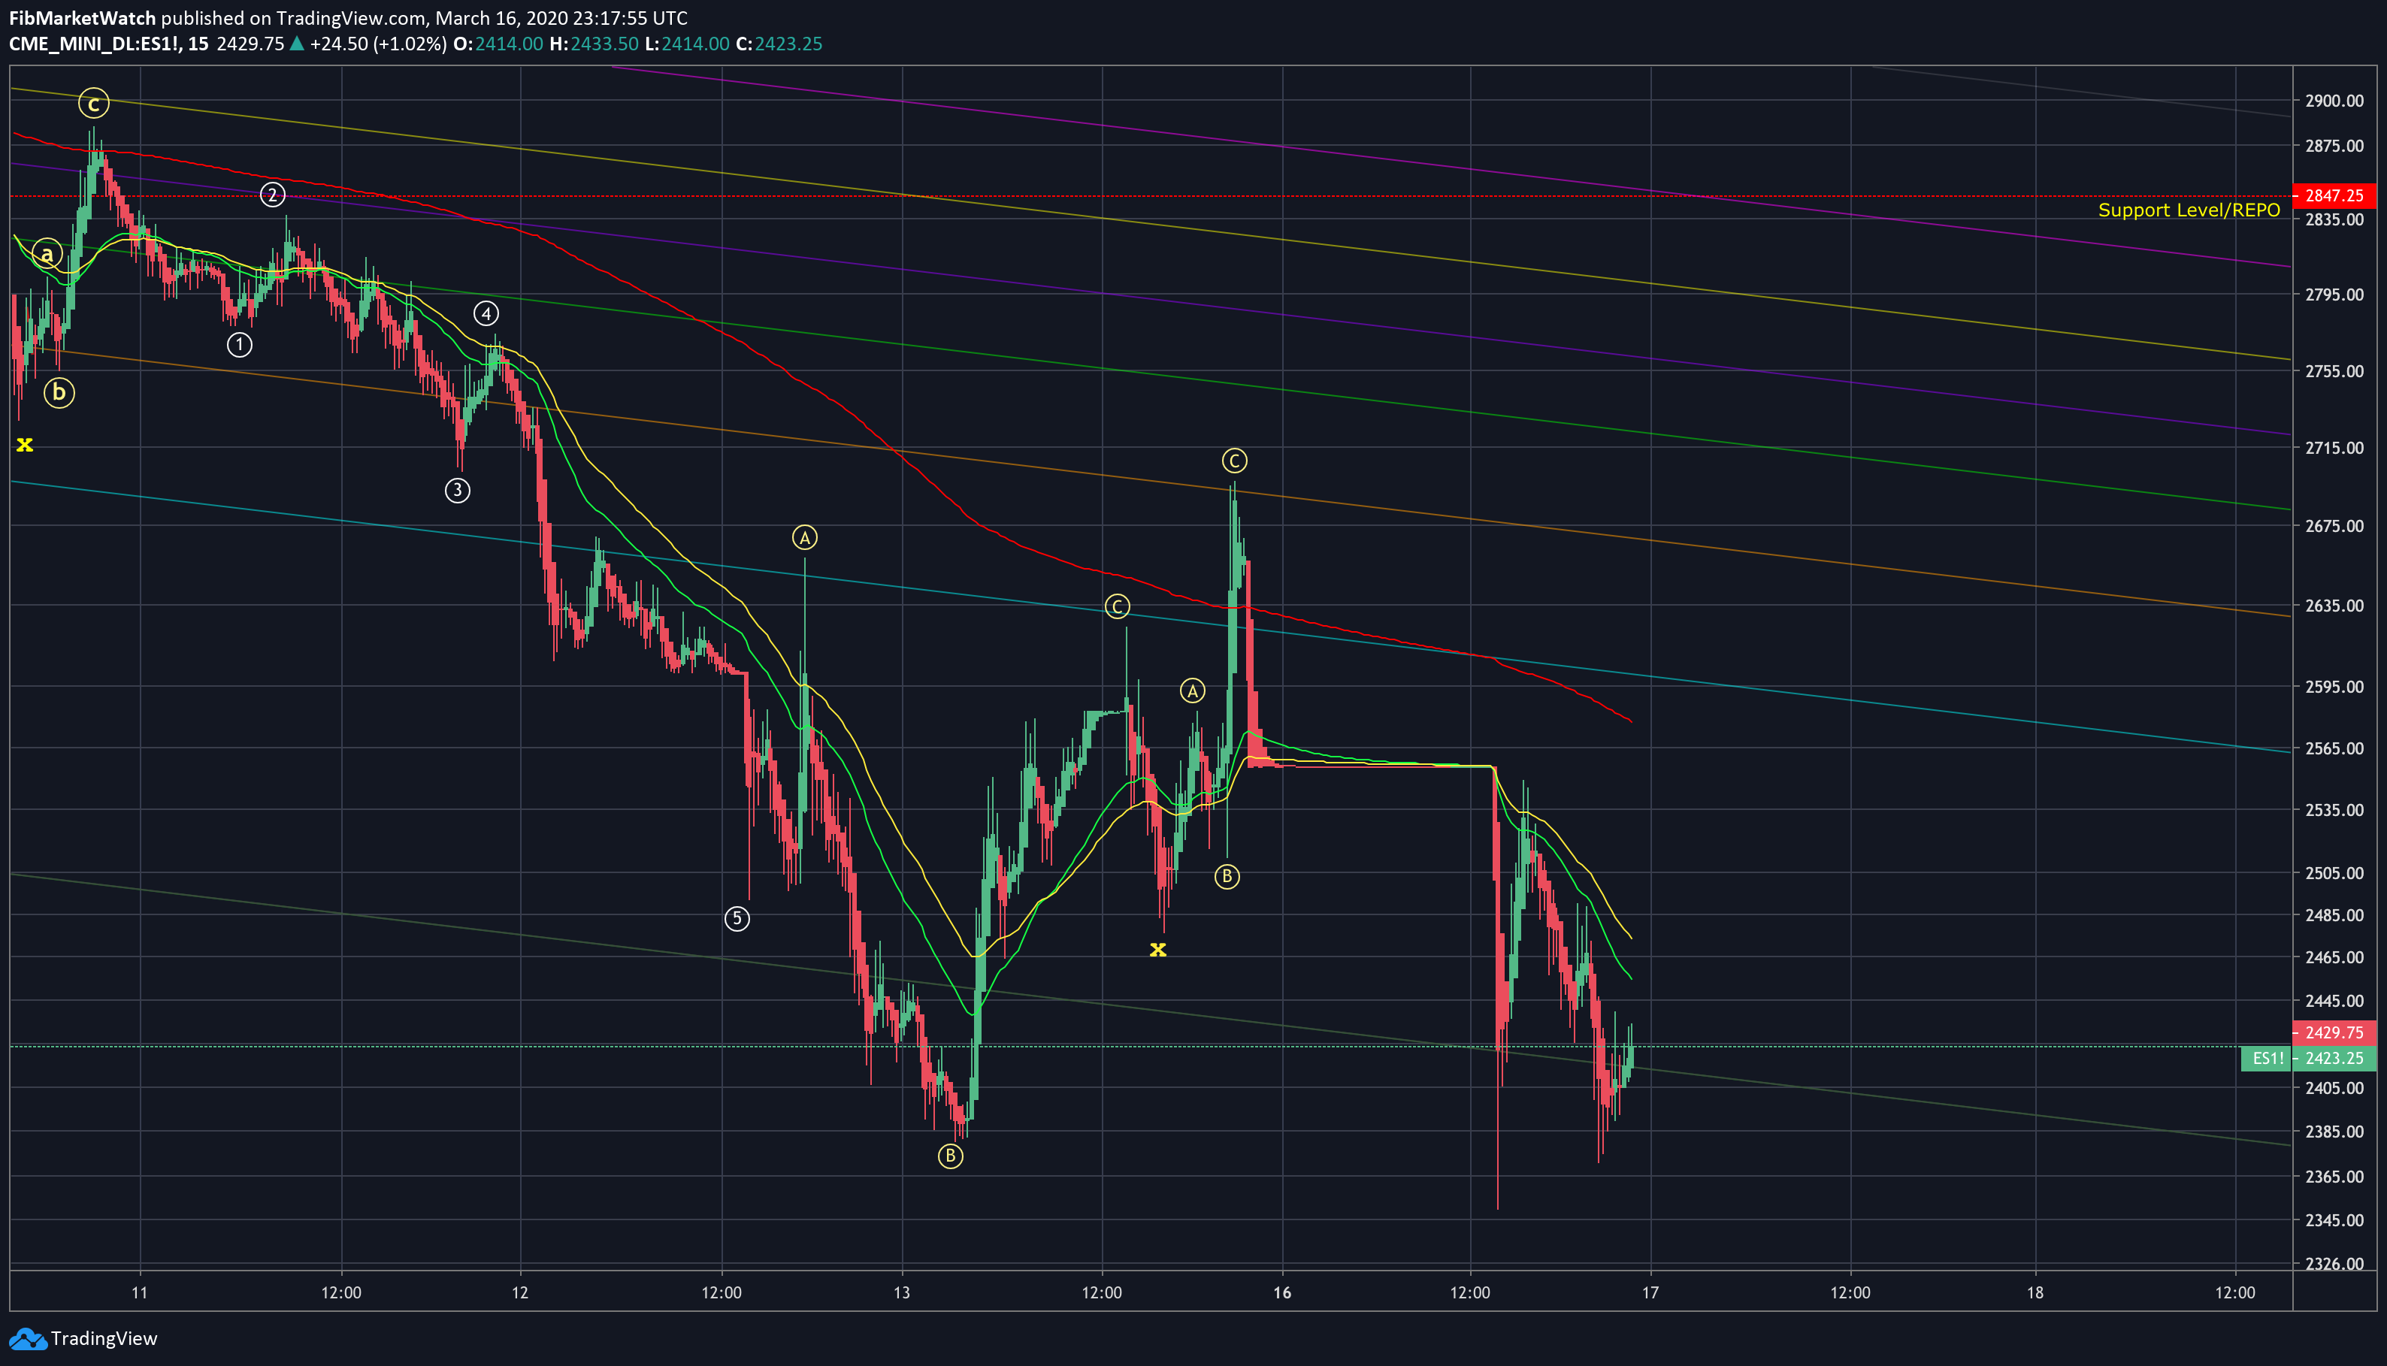Viewport: 2387px width, 1366px height.
Task: Click the date 13 on time axis
Action: pos(902,1293)
